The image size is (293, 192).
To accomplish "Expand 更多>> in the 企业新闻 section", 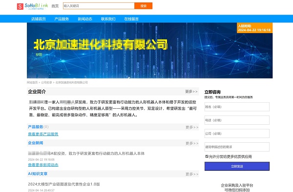I will [192, 143].
